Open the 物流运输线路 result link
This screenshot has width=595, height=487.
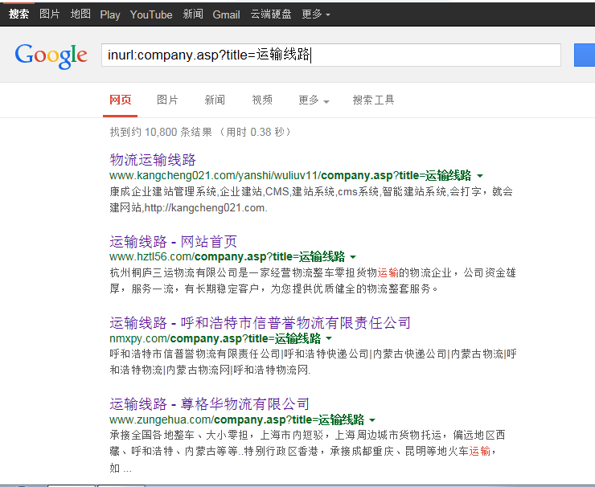coord(153,160)
